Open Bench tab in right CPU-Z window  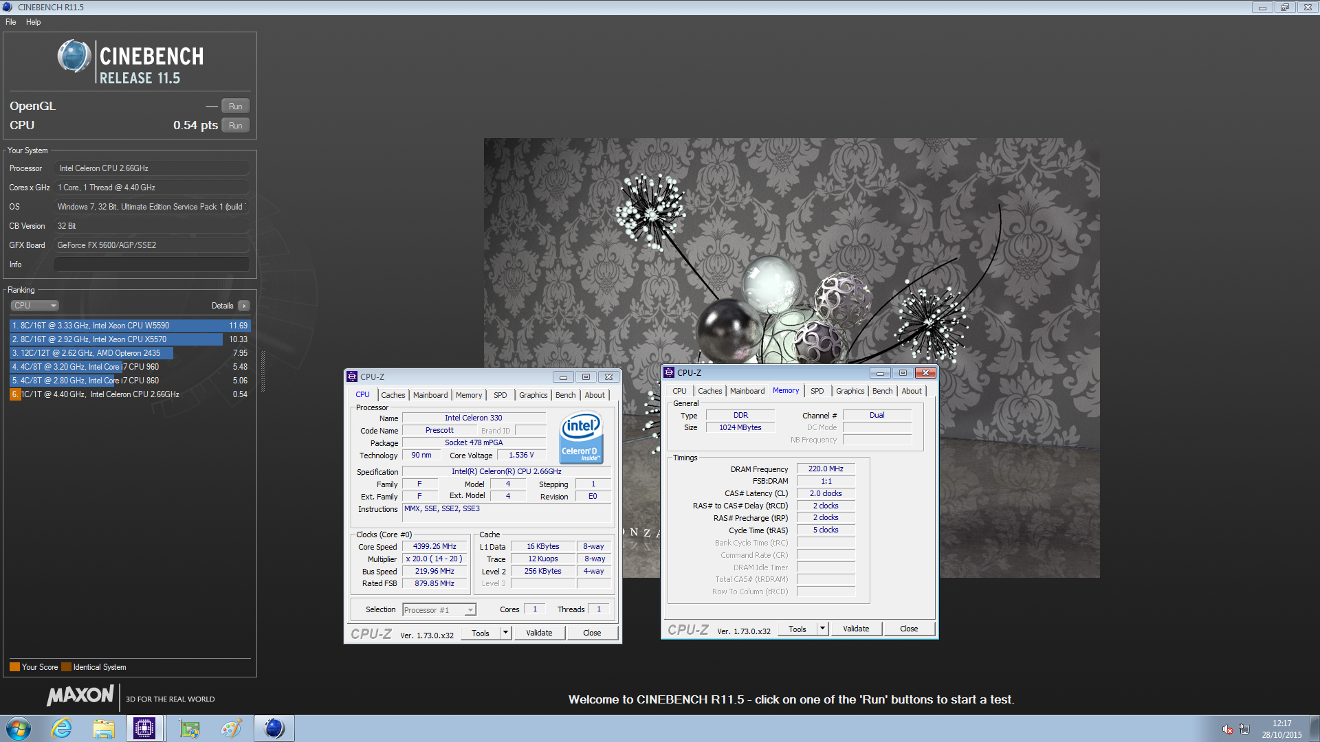[x=882, y=391]
